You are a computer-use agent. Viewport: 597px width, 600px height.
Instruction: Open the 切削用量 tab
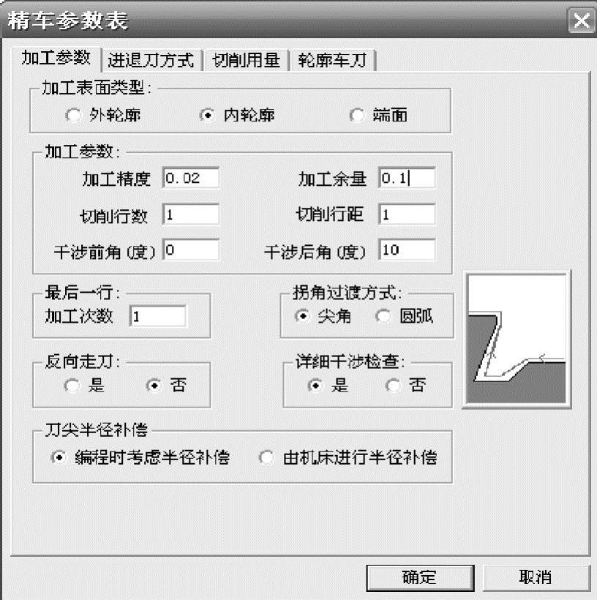coord(246,61)
